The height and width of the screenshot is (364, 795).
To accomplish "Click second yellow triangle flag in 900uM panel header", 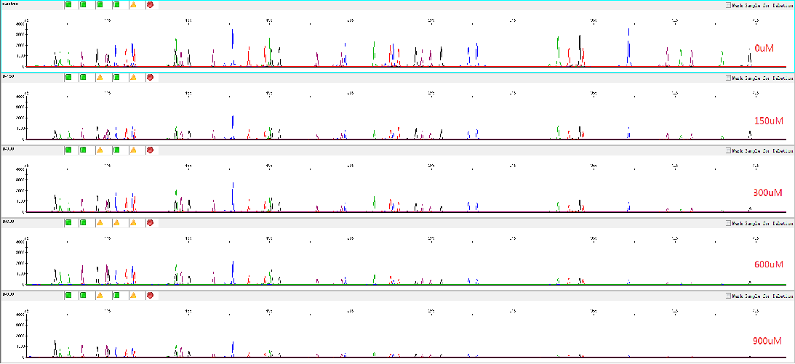I will pos(133,295).
